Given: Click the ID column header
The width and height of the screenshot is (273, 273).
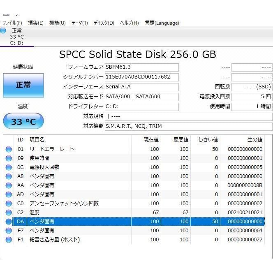Looking at the screenshot, I should click(21, 140).
